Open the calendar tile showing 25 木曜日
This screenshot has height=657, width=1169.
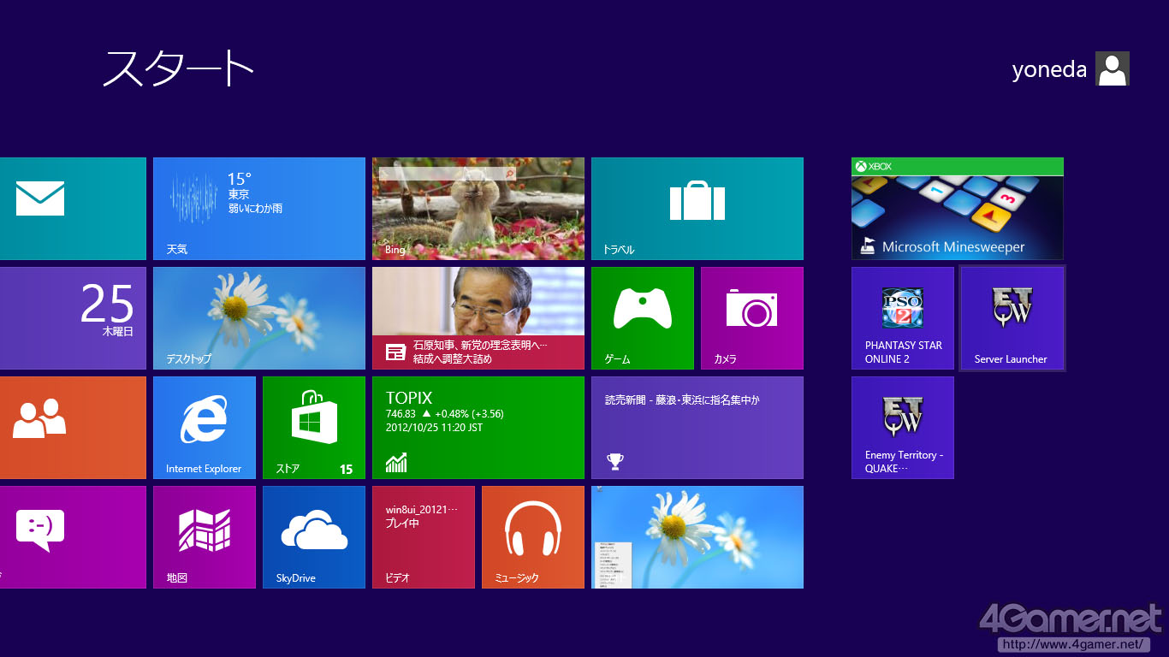[x=73, y=318]
